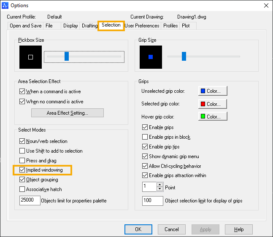Switch to the Display tab

[70, 26]
